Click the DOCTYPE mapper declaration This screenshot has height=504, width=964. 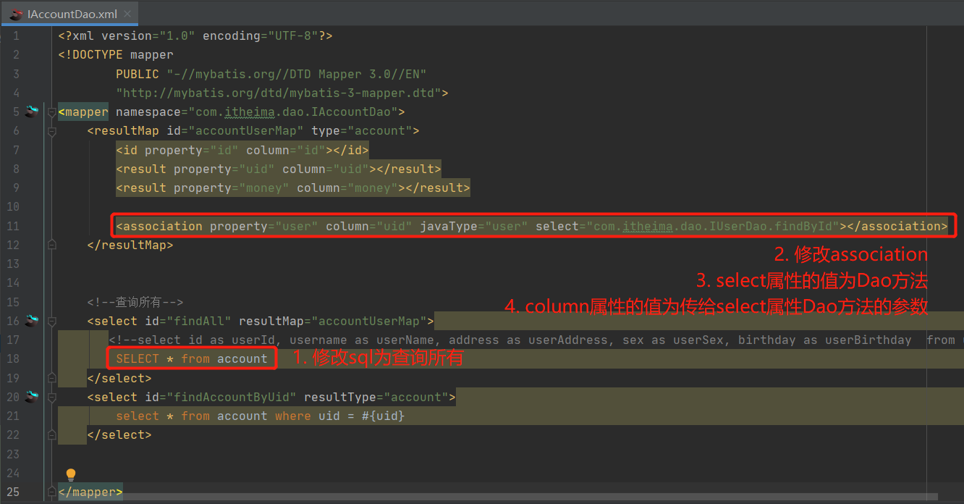tap(116, 54)
